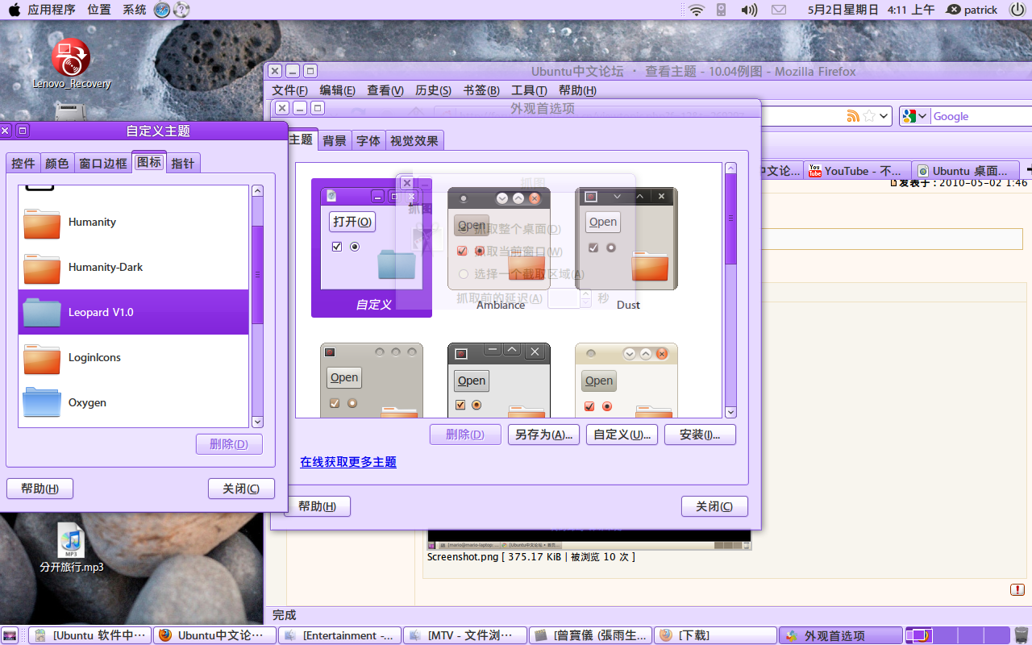The width and height of the screenshot is (1032, 645).
Task: Click 关闭(C) in appearance preferences window
Action: [714, 506]
